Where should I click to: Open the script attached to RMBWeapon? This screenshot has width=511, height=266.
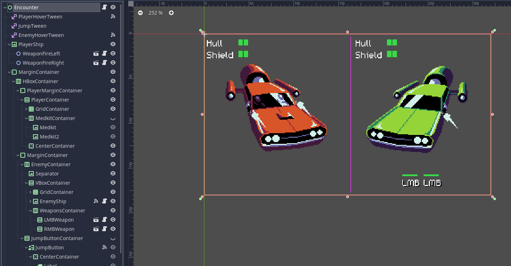point(104,229)
